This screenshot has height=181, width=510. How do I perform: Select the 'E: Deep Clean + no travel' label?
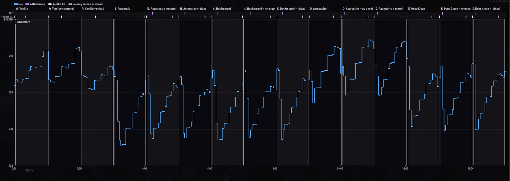click(x=456, y=8)
